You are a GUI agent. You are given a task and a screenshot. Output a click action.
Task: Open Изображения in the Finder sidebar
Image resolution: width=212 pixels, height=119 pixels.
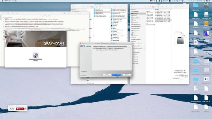tap(137, 26)
